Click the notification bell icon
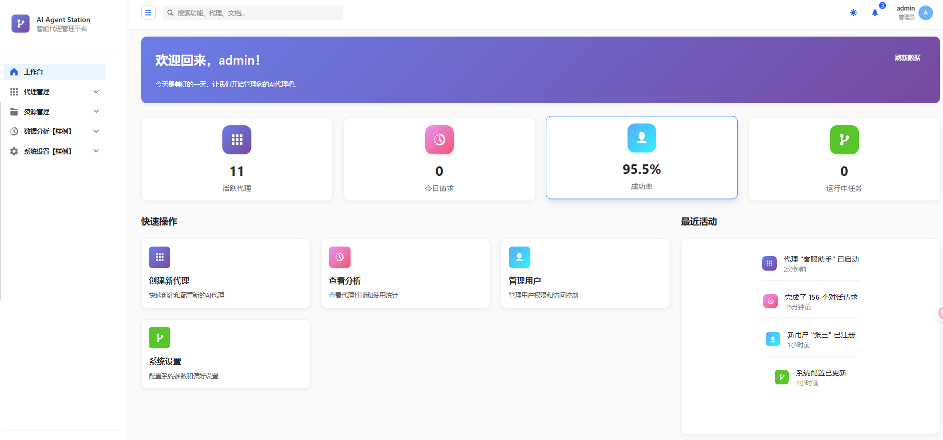The image size is (943, 440). [875, 13]
